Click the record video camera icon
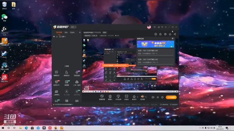Image resolution: width=234 pixels, height=131 pixels. [153, 97]
